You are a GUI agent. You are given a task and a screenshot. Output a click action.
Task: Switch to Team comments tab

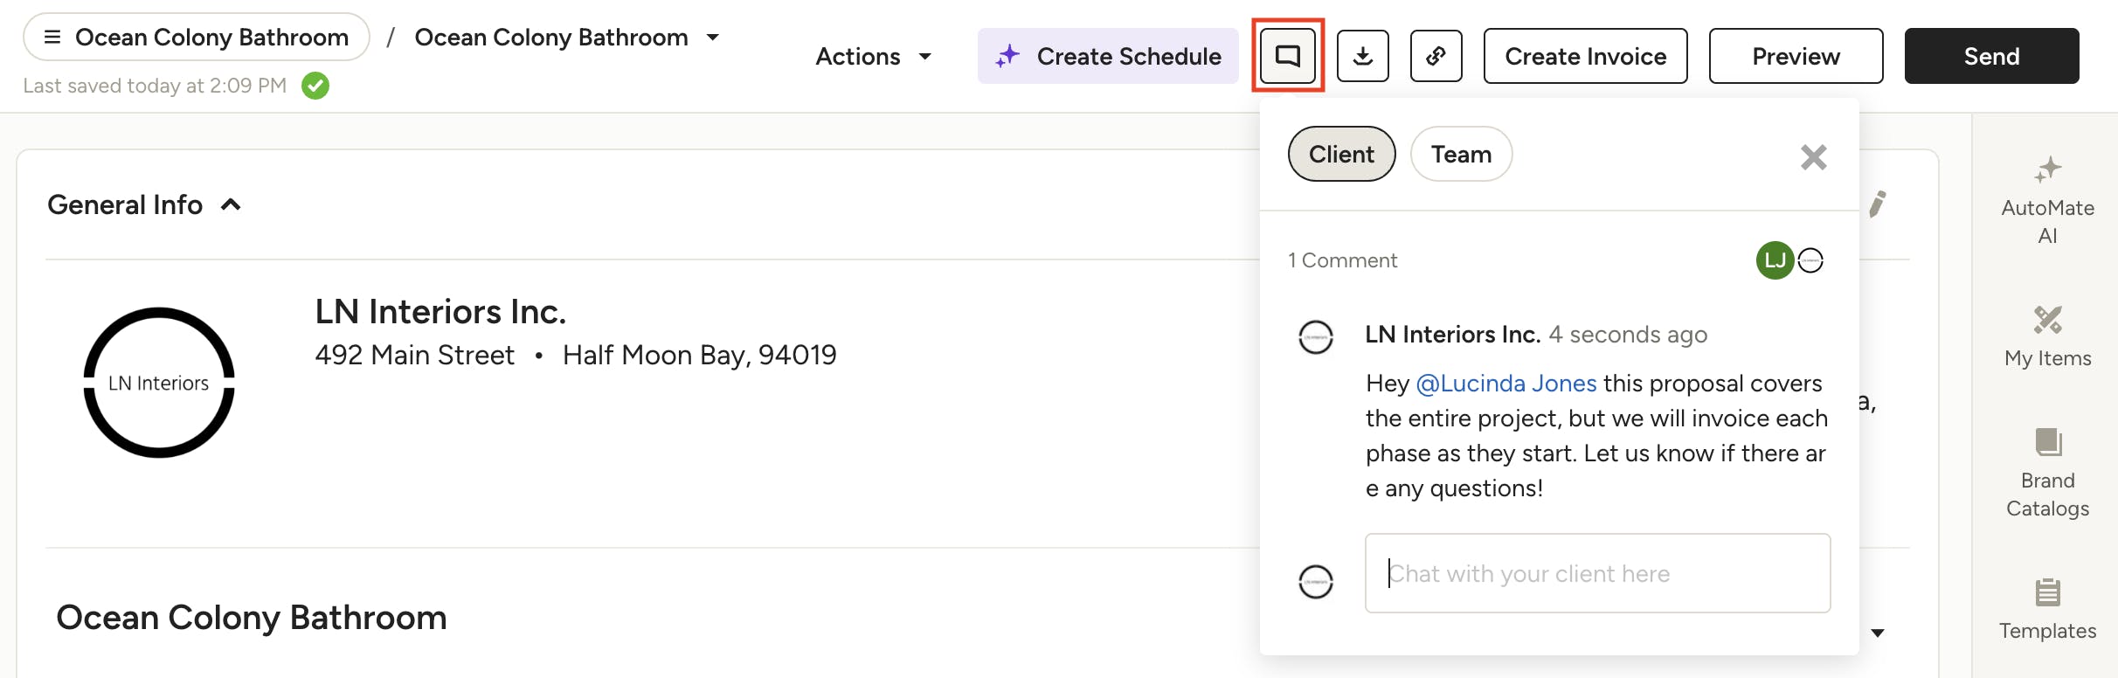click(x=1461, y=154)
